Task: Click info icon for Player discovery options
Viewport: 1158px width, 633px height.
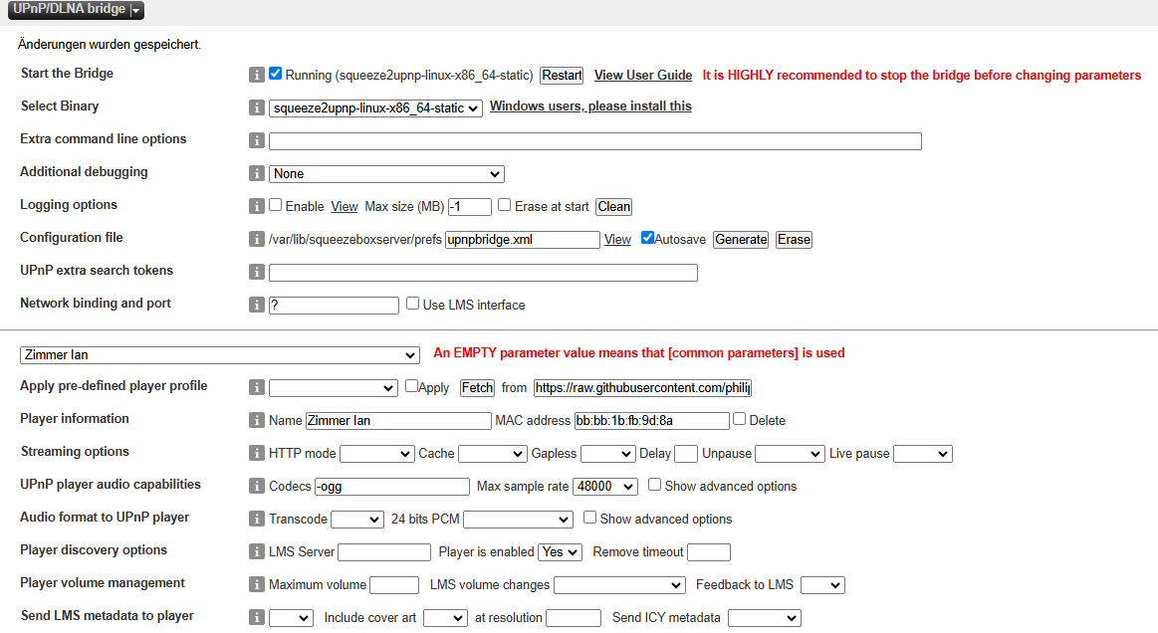Action: pos(256,551)
